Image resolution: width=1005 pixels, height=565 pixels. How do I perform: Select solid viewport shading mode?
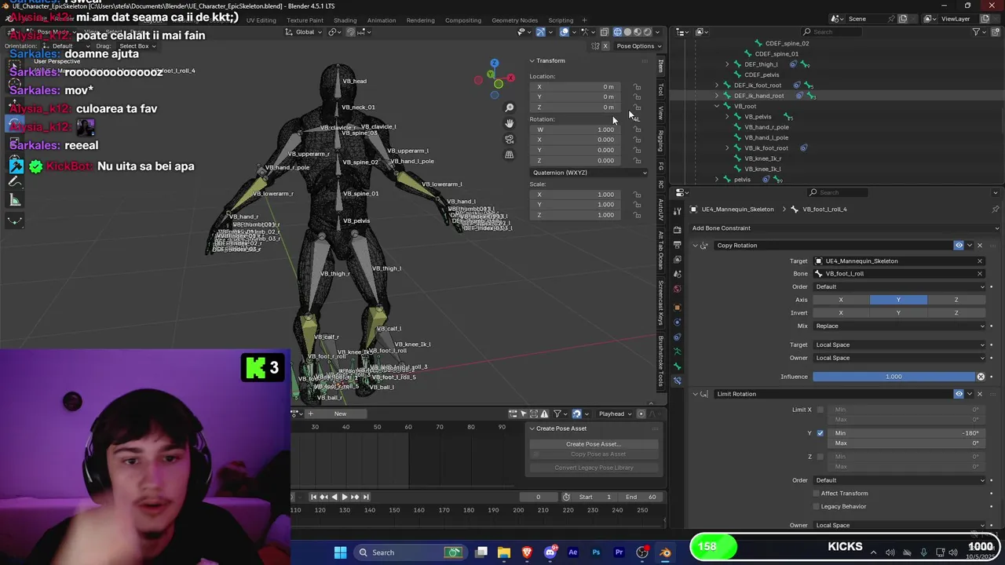tap(627, 32)
